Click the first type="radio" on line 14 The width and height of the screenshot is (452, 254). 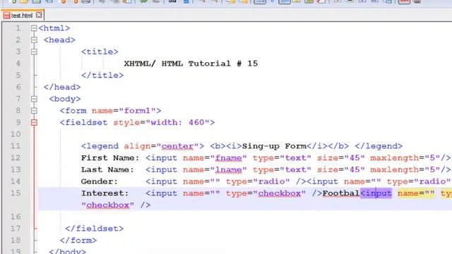(x=258, y=181)
